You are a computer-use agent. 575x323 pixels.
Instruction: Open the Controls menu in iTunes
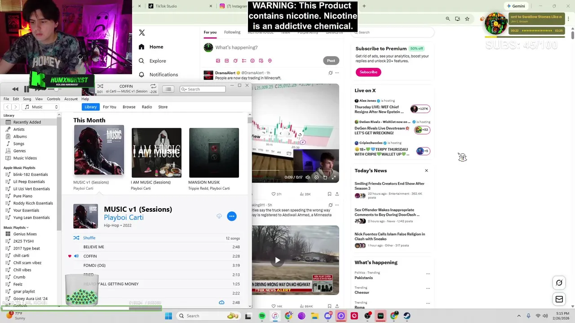click(53, 99)
